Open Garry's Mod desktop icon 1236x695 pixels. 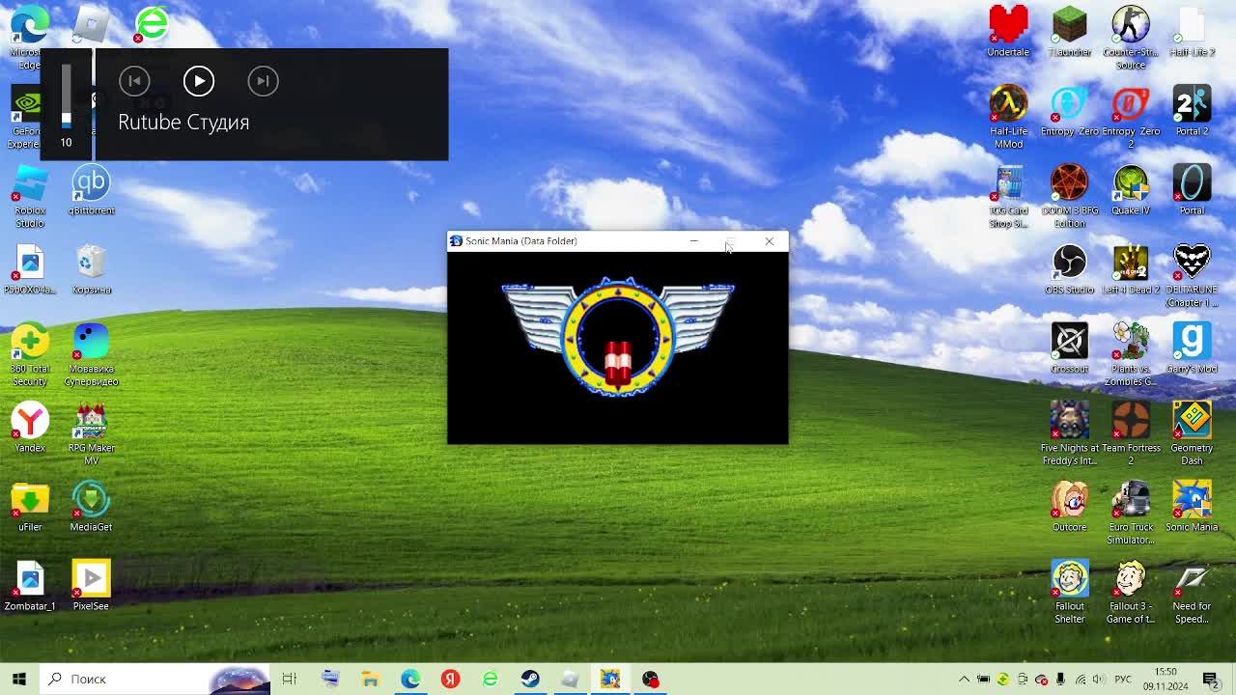(x=1192, y=348)
